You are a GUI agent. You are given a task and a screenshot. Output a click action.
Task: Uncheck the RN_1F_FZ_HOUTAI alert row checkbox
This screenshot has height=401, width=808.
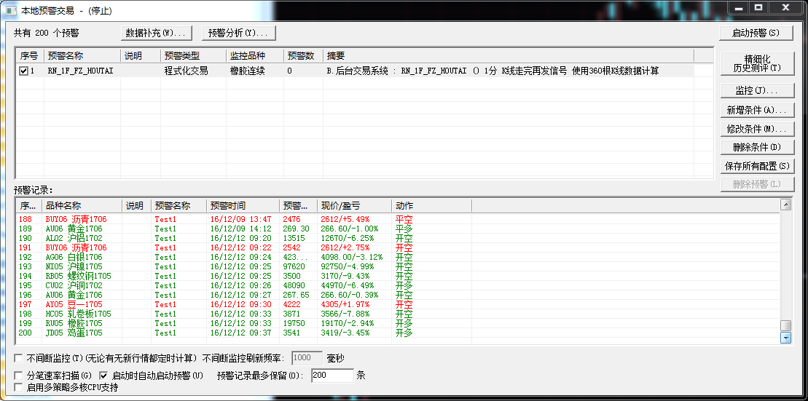(23, 71)
